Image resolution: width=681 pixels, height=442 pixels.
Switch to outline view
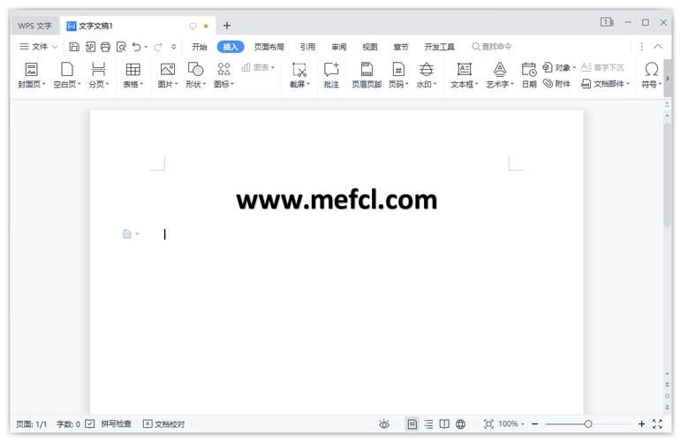click(428, 424)
